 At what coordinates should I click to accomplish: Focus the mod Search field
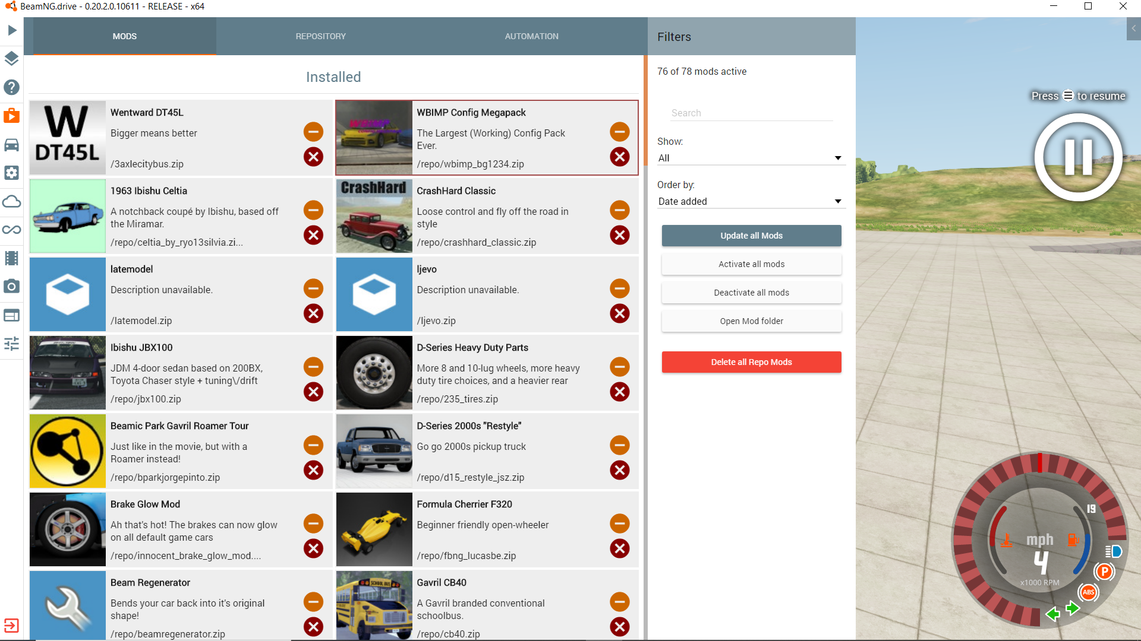coord(751,113)
